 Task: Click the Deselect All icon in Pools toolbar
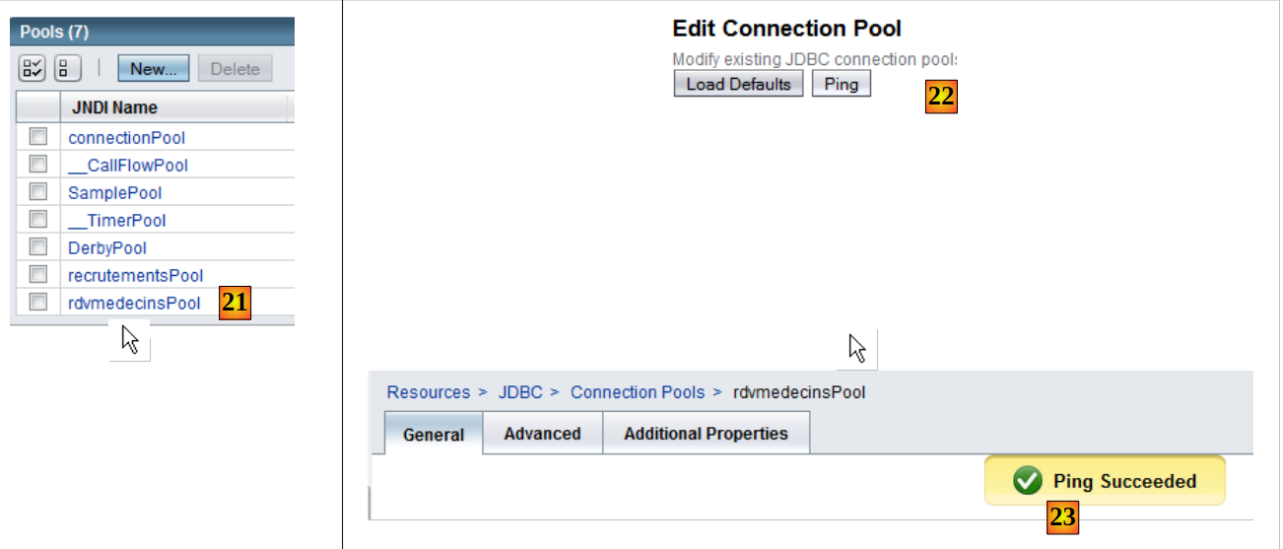(x=67, y=69)
